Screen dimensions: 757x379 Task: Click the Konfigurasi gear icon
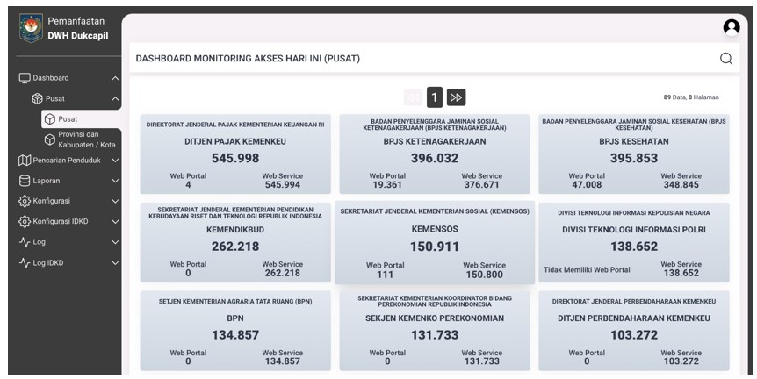pos(25,201)
